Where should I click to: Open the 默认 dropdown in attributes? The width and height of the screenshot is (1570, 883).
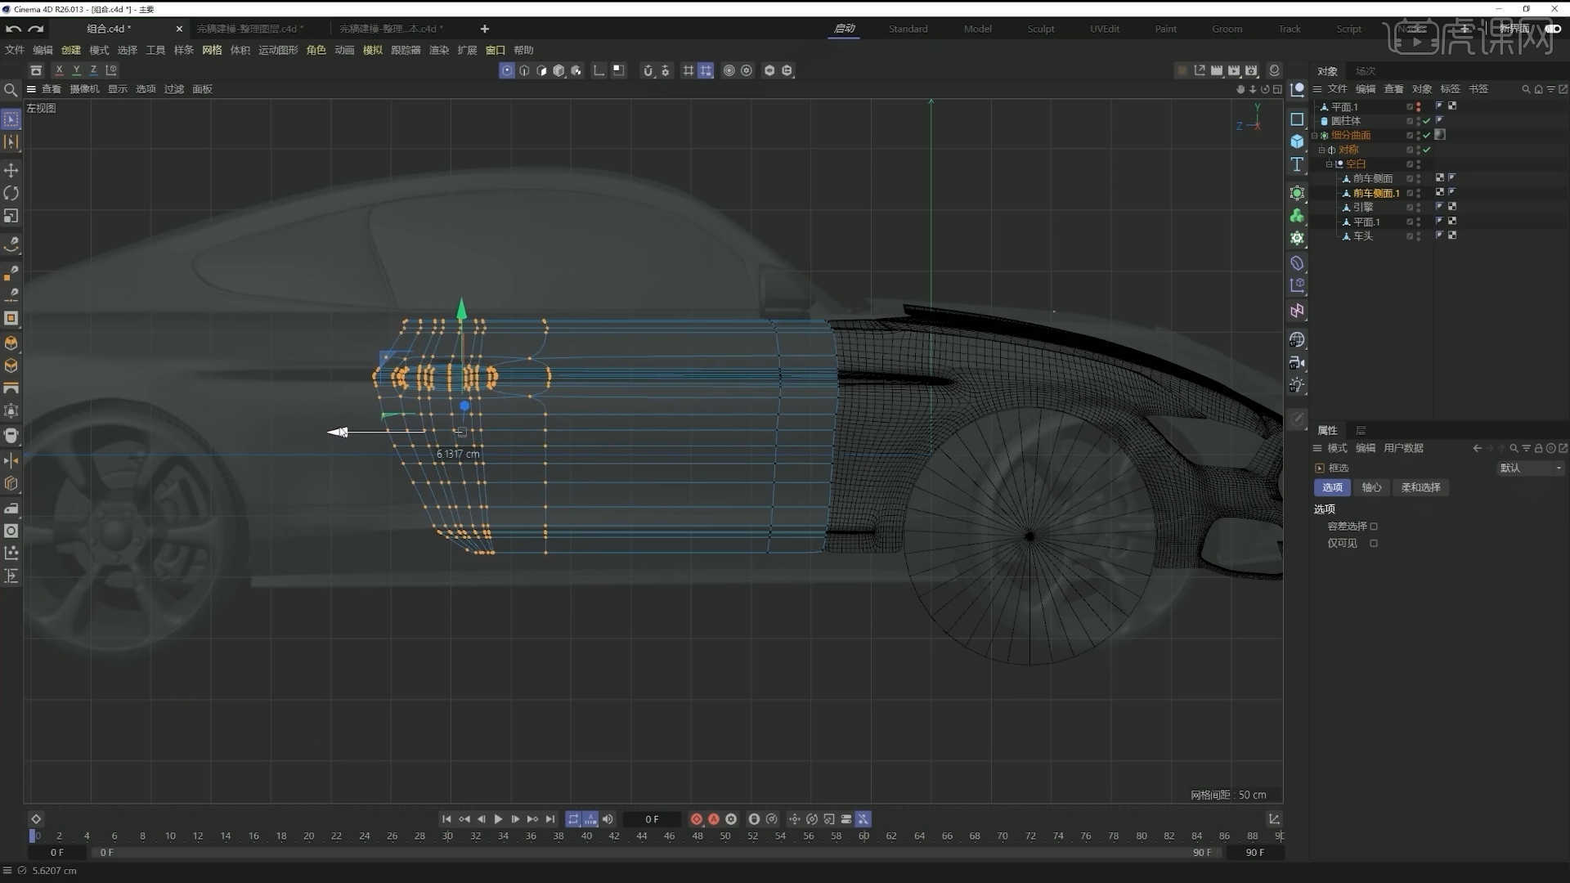[1531, 468]
